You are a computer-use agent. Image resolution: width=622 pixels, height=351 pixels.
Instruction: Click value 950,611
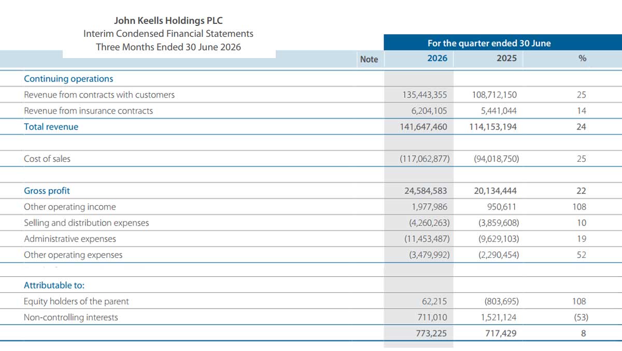pyautogui.click(x=501, y=207)
